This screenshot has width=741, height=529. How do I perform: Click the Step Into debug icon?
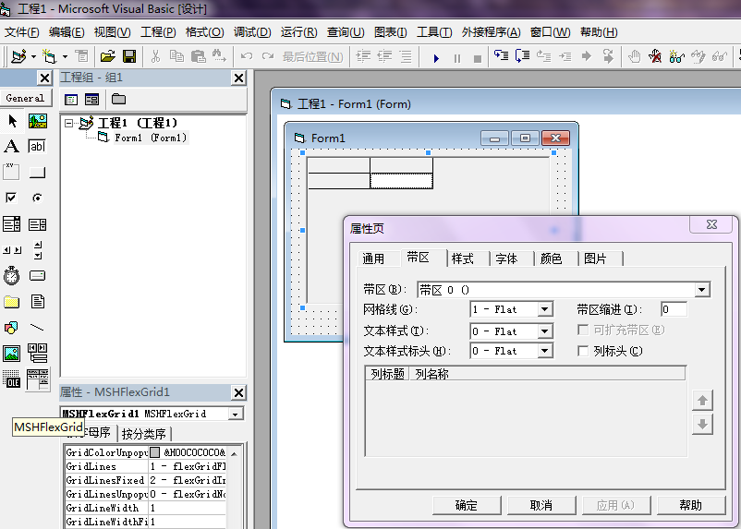tap(501, 56)
